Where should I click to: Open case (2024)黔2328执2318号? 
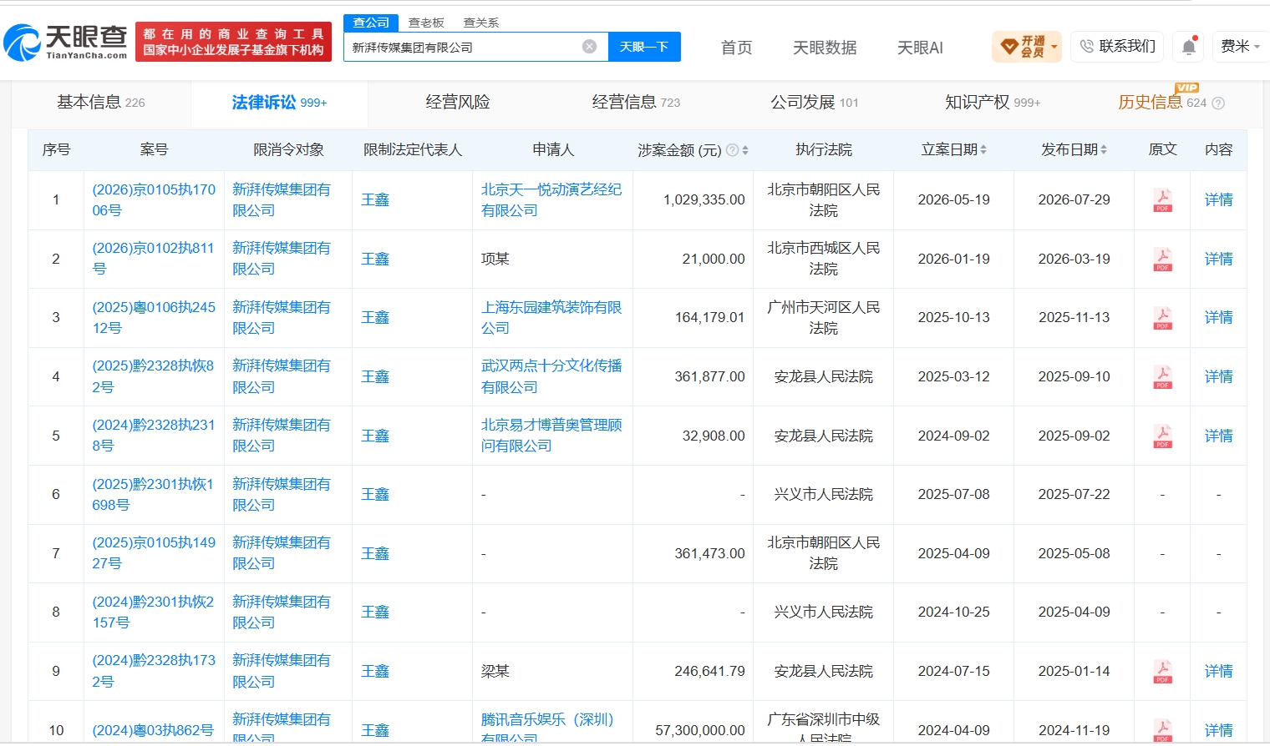pyautogui.click(x=154, y=436)
